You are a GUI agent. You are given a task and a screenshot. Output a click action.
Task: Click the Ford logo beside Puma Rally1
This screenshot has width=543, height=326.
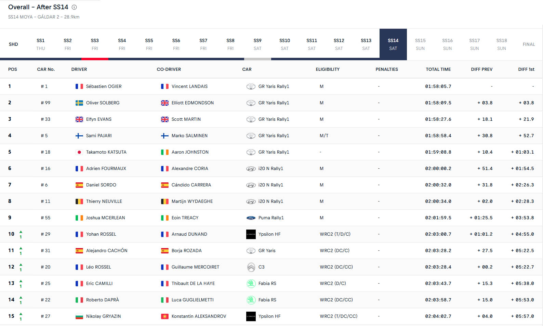pyautogui.click(x=251, y=218)
